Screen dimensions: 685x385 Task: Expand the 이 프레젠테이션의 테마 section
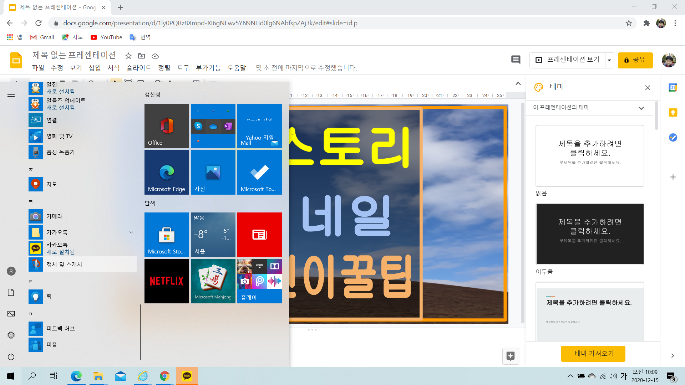(641, 108)
